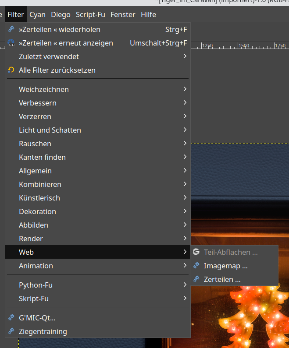Open the Künstlerisch filter submenu
The width and height of the screenshot is (289, 348).
[39, 198]
